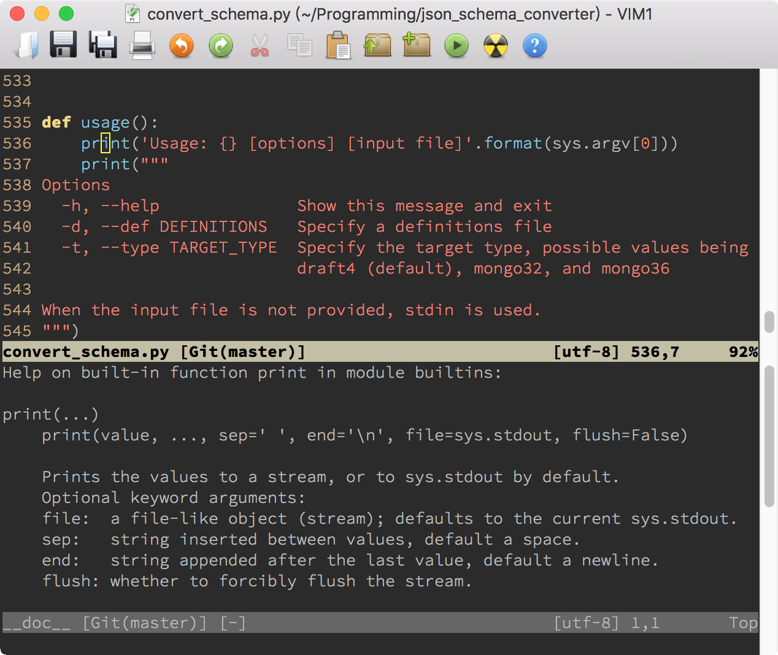Screen dimensions: 778x655
Task: Undo the last edit
Action: coord(181,45)
